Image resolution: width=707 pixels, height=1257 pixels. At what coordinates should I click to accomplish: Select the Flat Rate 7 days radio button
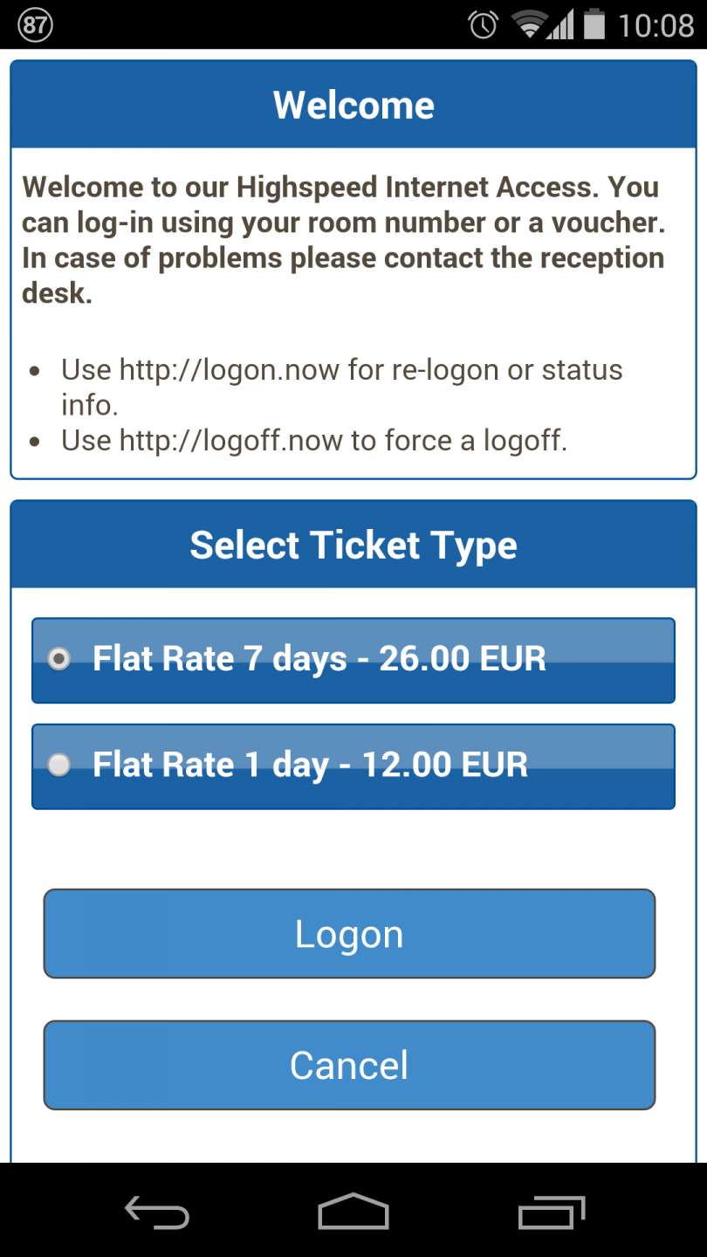tap(58, 659)
